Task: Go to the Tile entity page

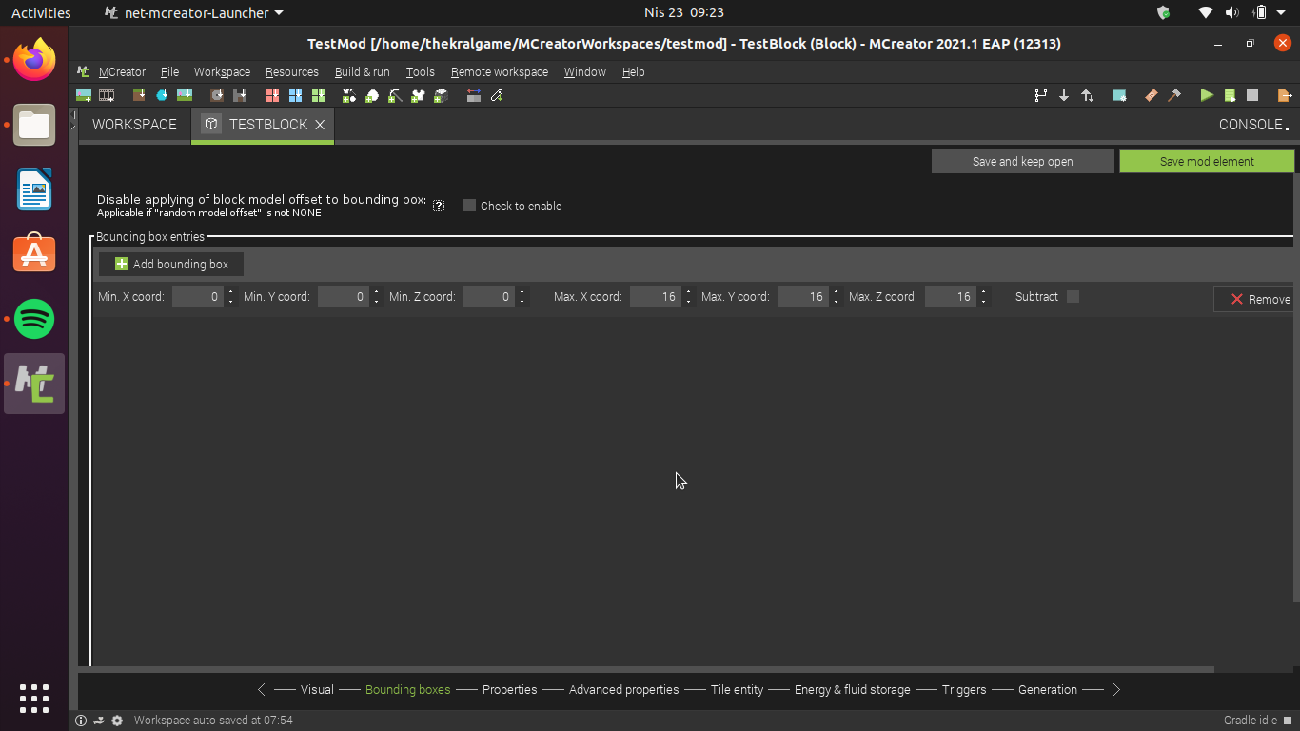Action: [737, 689]
